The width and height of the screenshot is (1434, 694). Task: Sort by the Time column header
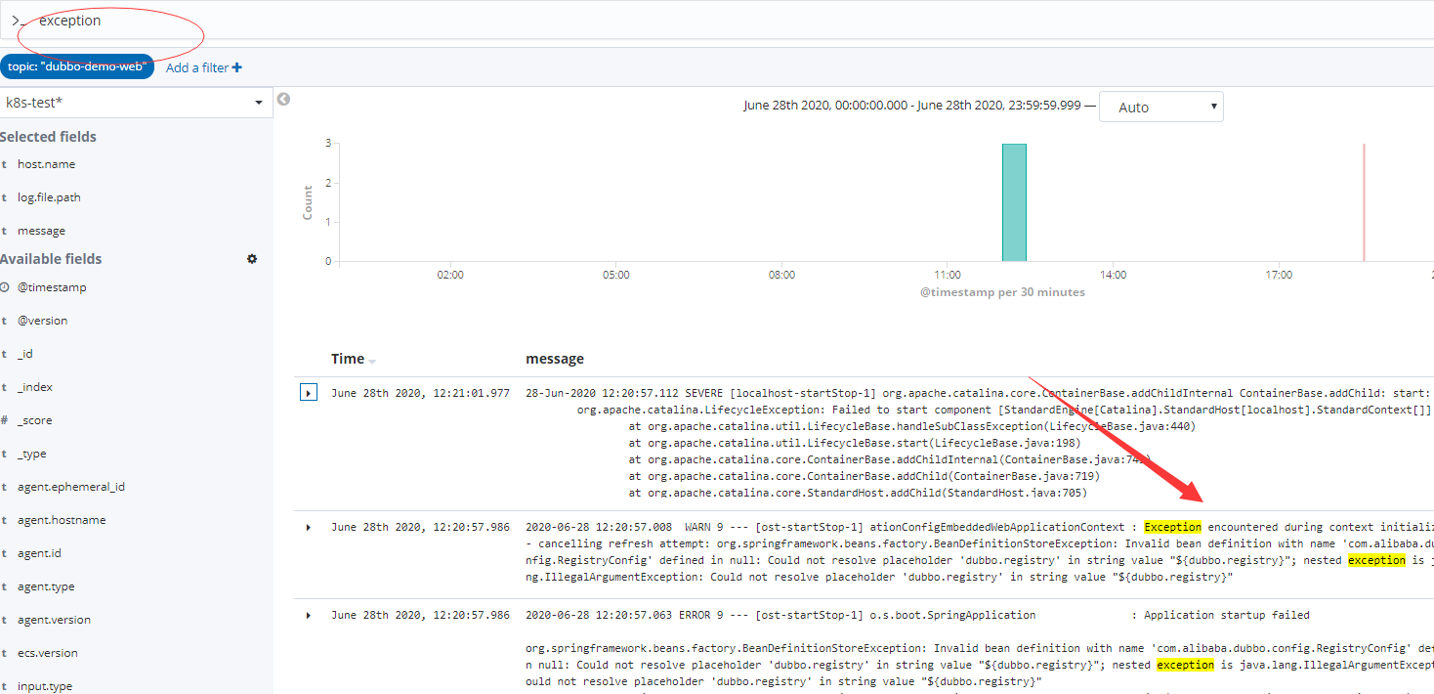348,359
